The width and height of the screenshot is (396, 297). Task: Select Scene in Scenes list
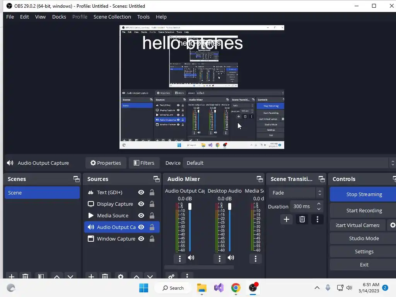42,193
